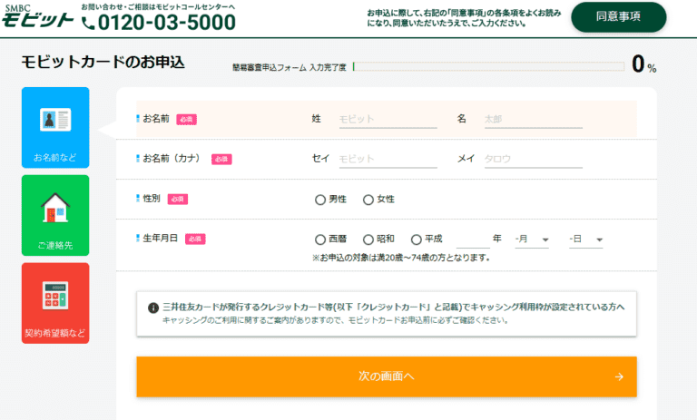Click the SMBC モビット logo

37,16
